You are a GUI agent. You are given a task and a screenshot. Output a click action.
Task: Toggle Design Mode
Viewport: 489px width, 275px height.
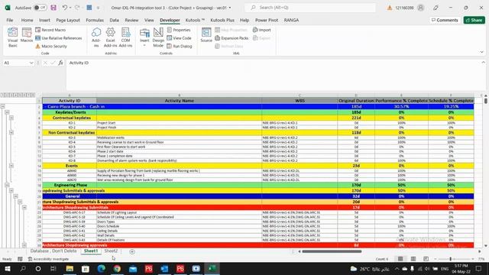point(158,37)
